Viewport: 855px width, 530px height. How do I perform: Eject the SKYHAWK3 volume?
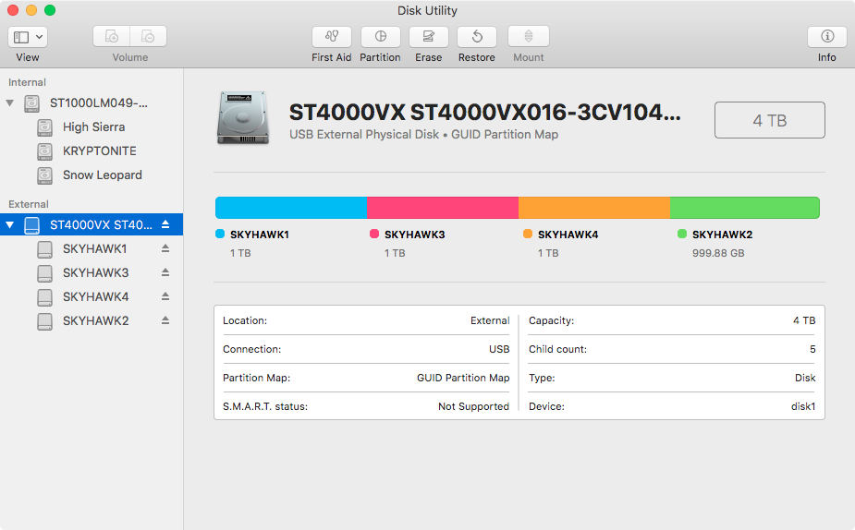[165, 272]
